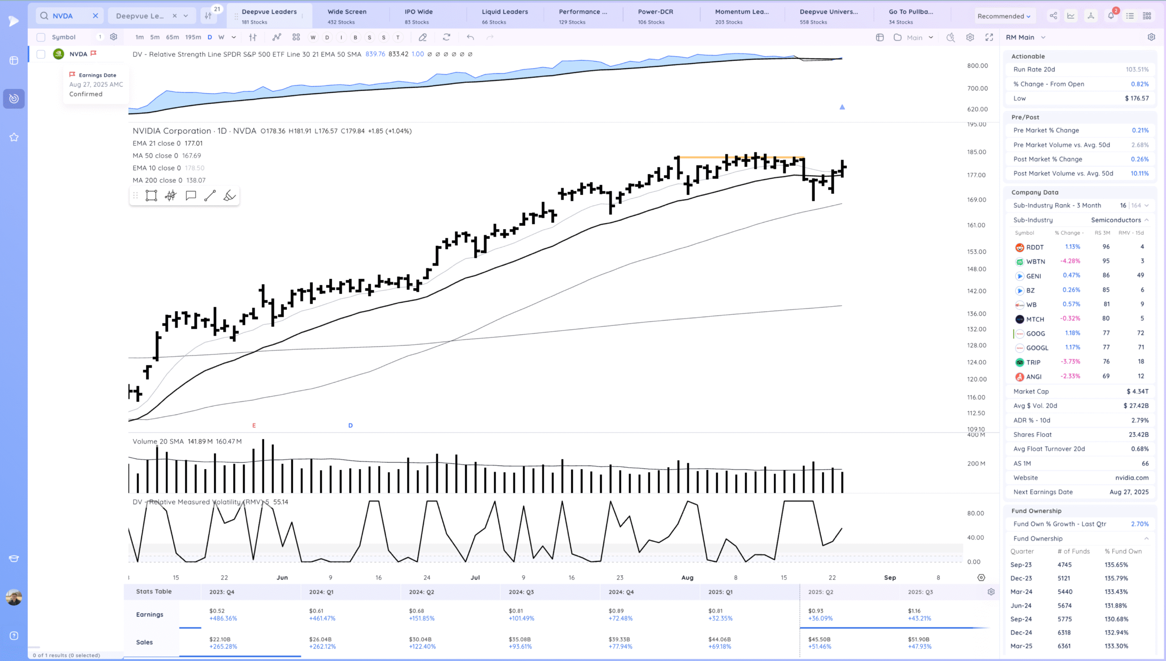Viewport: 1166px width, 661px height.
Task: Select rectangle drawing tool in floating toolbar
Action: pyautogui.click(x=151, y=196)
